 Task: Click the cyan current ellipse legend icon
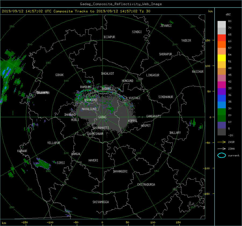pyautogui.click(x=222, y=155)
